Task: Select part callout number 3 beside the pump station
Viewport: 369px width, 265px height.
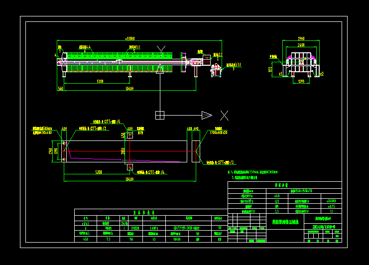Action: click(234, 69)
